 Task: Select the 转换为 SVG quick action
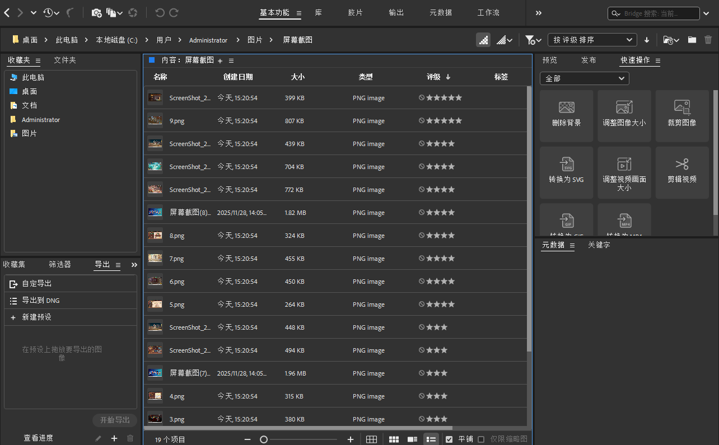click(566, 172)
